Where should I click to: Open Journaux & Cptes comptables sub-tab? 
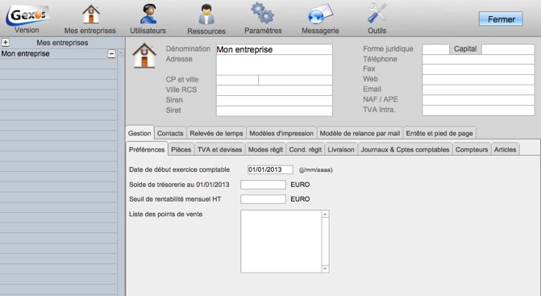[x=405, y=149]
